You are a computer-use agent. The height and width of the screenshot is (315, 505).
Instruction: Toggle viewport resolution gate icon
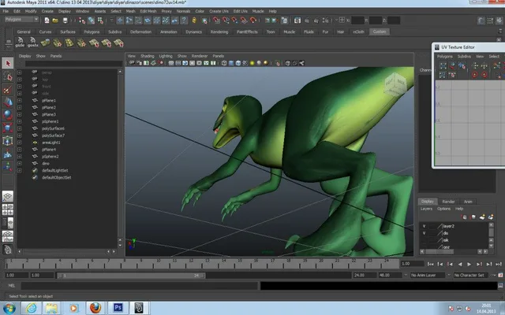pyautogui.click(x=185, y=63)
